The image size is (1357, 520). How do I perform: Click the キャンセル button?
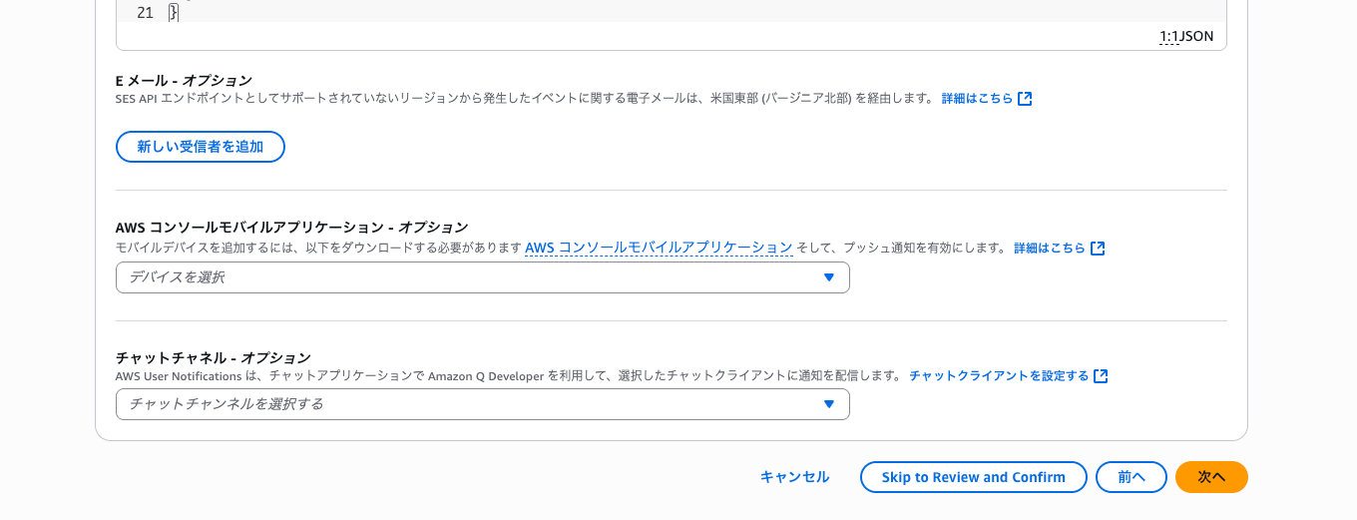tap(794, 477)
